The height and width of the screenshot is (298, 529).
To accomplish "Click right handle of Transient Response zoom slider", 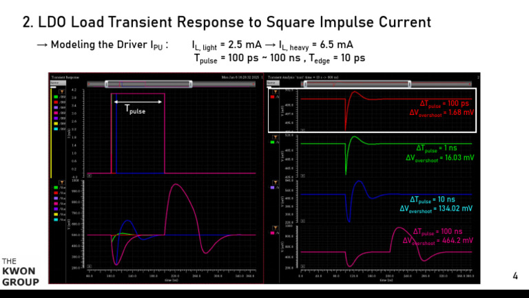I will (191, 84).
